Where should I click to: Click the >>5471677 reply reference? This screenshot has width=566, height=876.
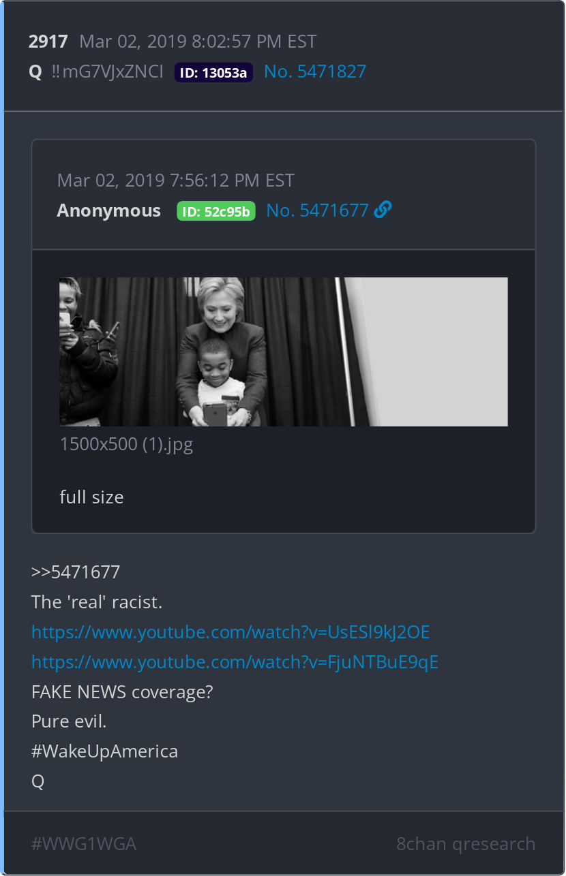76,572
